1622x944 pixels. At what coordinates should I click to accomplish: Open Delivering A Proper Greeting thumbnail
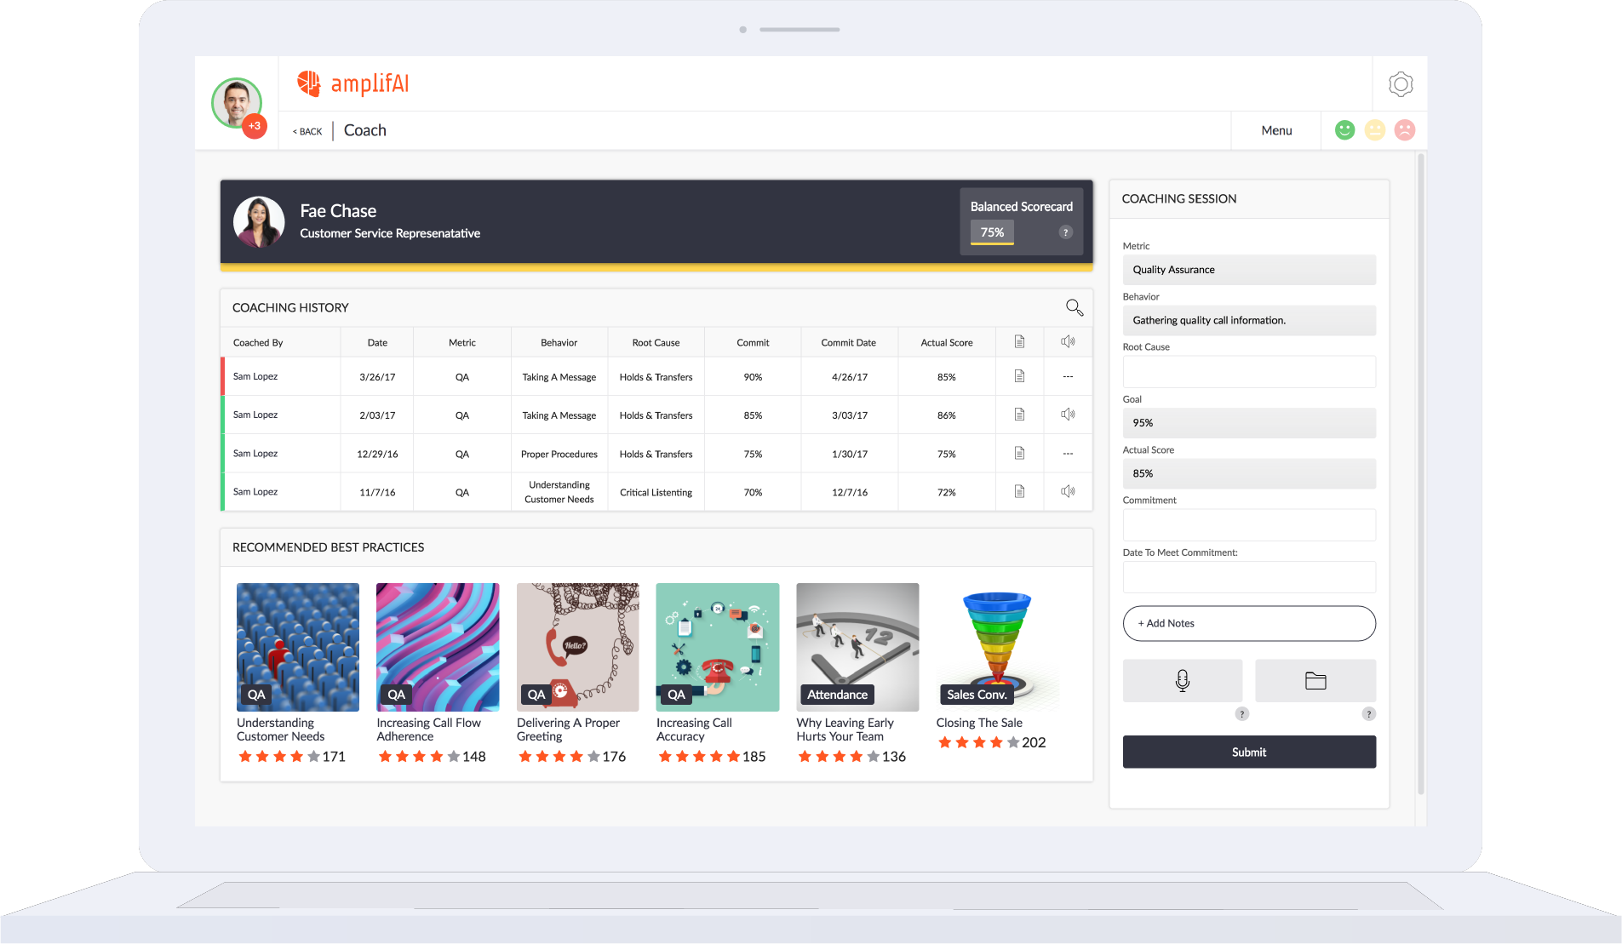[577, 647]
